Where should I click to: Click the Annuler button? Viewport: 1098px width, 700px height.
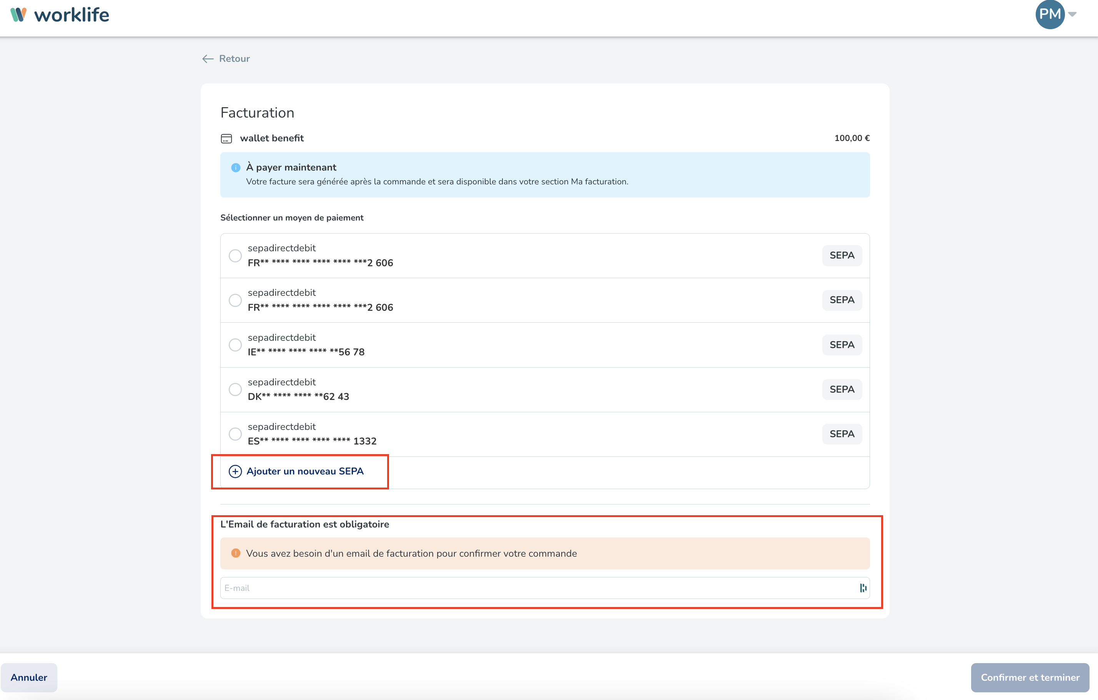tap(29, 677)
